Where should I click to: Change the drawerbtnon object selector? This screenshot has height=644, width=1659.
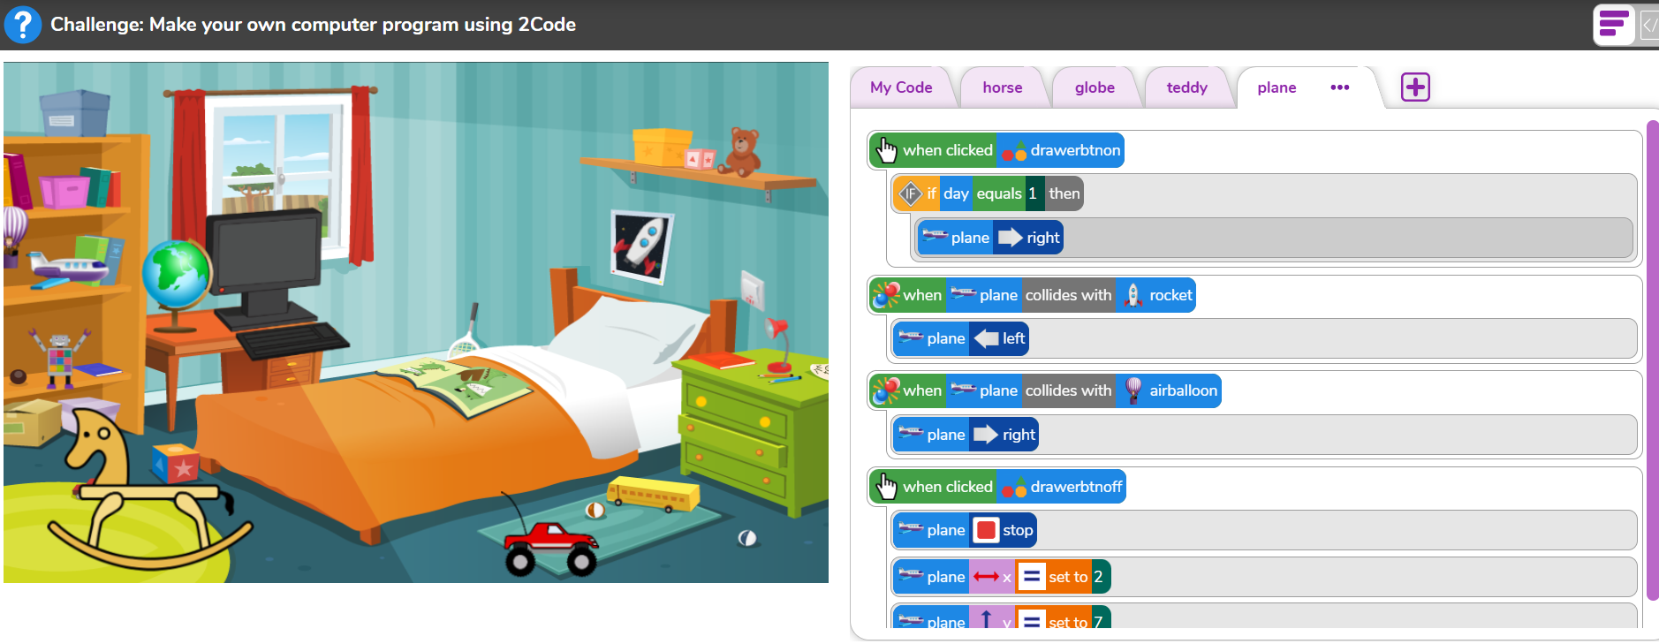tap(1060, 150)
